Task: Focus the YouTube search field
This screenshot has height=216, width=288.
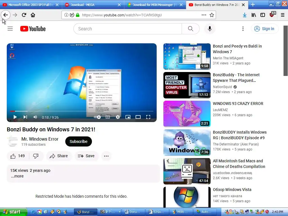Action: tap(128, 29)
